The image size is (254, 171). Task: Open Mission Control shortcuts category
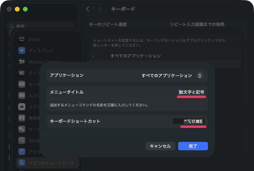[22, 62]
